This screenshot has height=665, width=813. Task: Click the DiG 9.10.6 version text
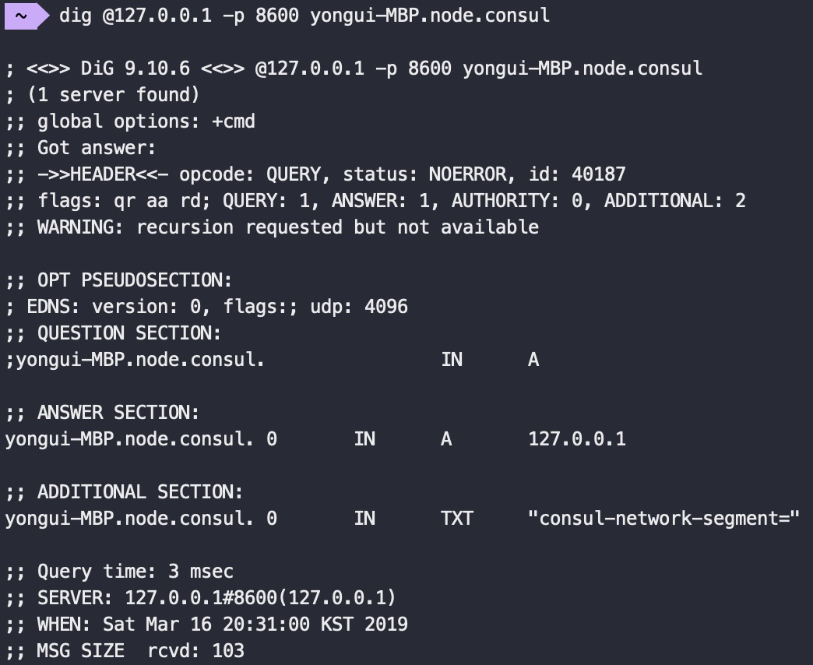(135, 69)
